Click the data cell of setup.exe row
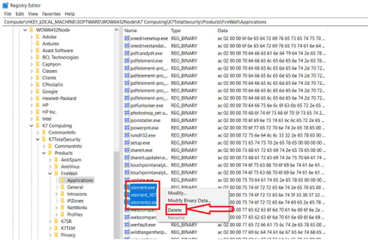368x240 pixels. point(271,143)
